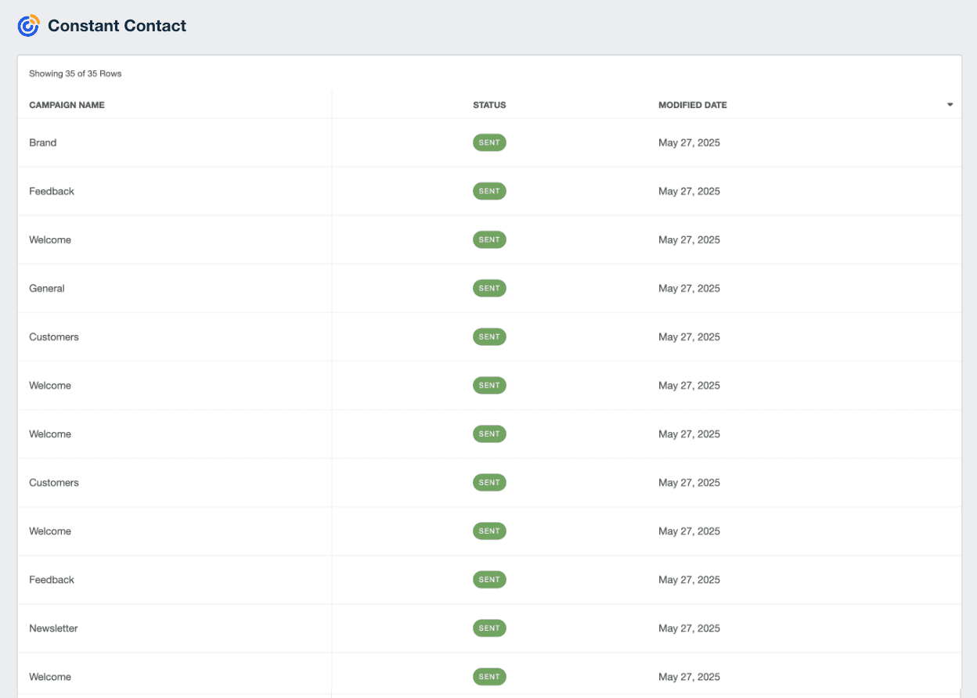Image resolution: width=977 pixels, height=698 pixels.
Task: Click the Sent badge on the General campaign
Action: pyautogui.click(x=489, y=288)
